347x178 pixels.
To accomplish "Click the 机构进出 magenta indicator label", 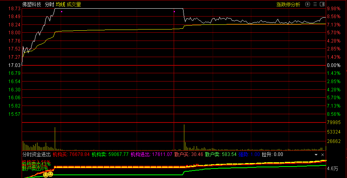I will tap(151, 155).
